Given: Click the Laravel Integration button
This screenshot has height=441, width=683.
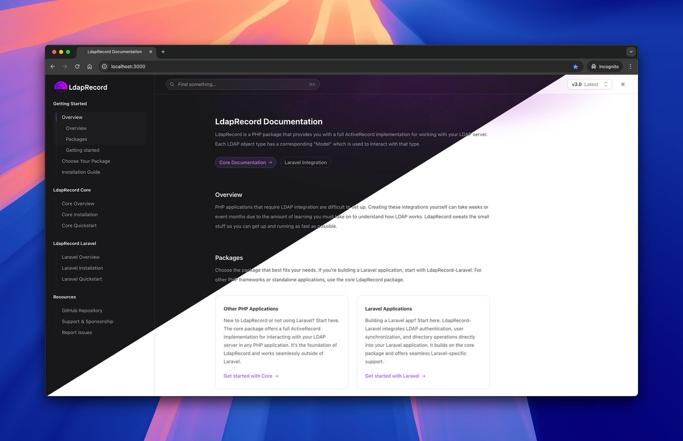Looking at the screenshot, I should [306, 163].
